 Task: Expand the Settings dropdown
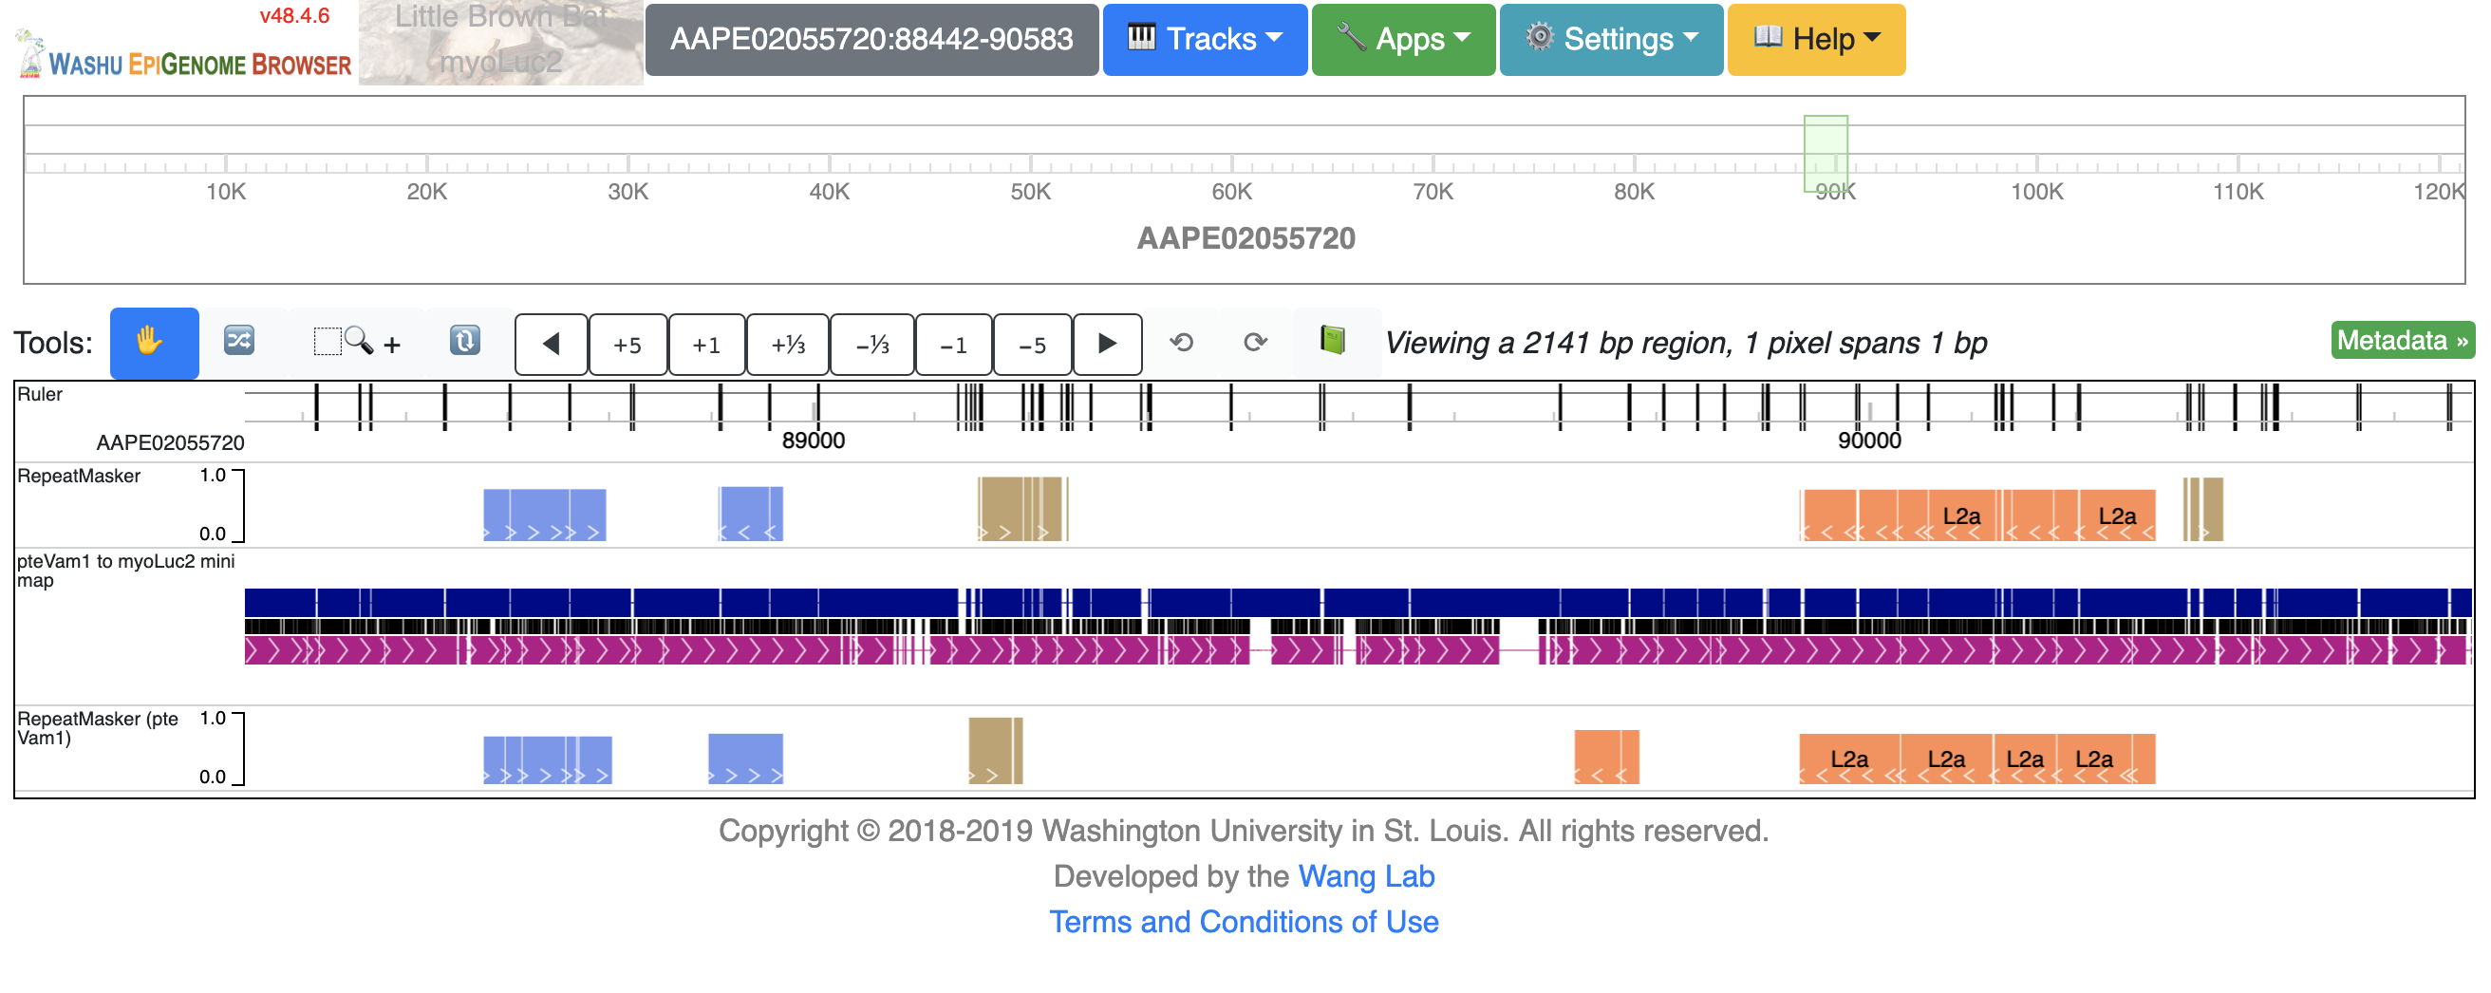(1611, 40)
